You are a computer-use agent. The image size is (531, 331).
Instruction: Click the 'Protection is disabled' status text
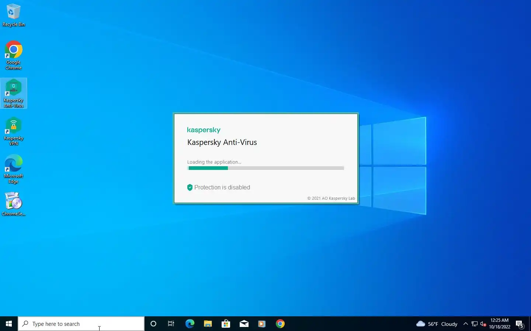(222, 187)
